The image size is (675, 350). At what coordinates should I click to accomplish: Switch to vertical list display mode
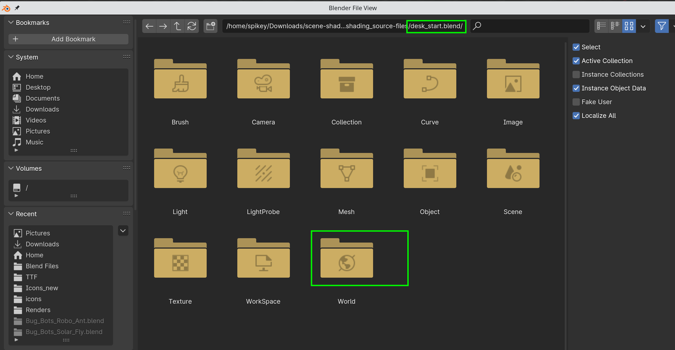[x=601, y=26]
